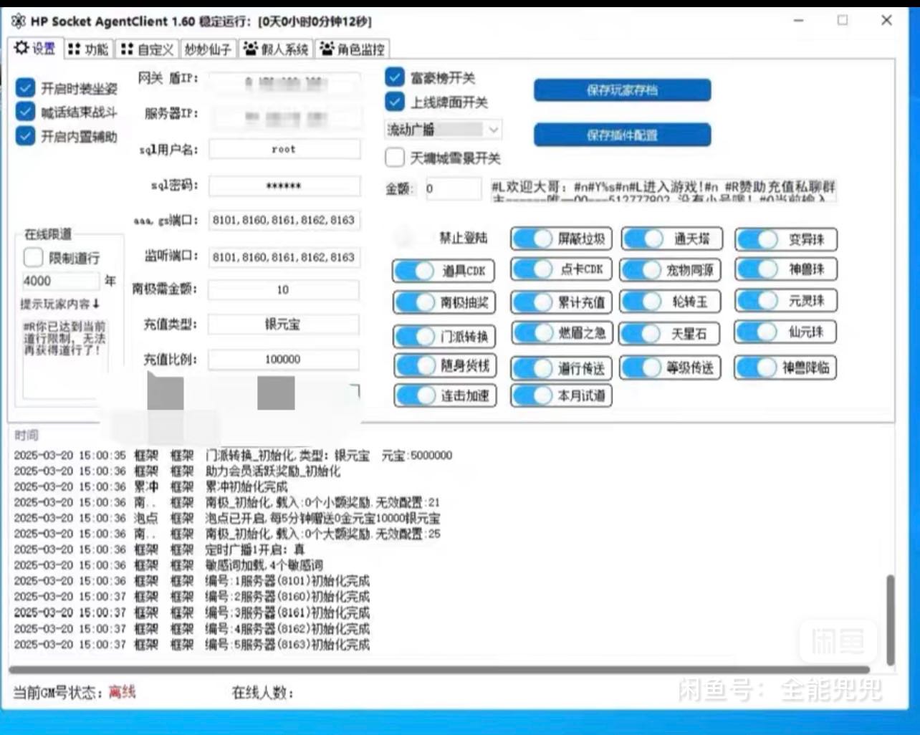Click the 充值类型 field showing 银元宝

click(284, 325)
